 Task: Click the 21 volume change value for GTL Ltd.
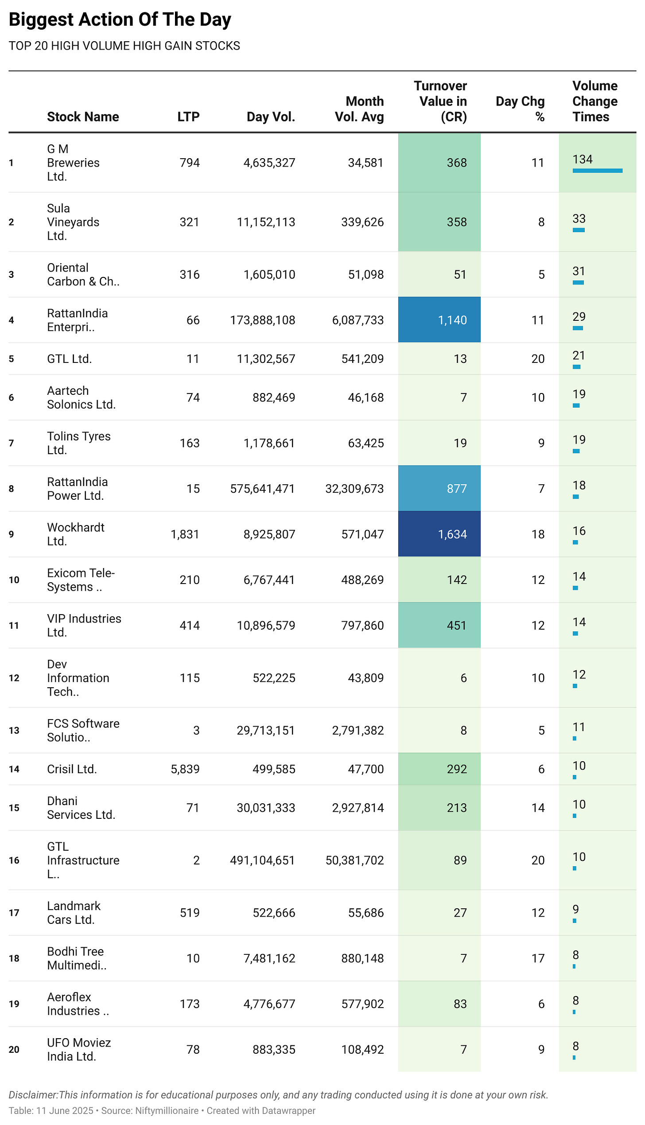[579, 355]
